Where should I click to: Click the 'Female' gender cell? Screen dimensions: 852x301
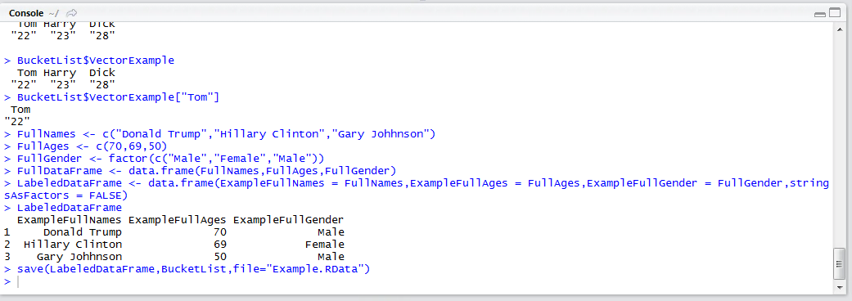coord(324,245)
